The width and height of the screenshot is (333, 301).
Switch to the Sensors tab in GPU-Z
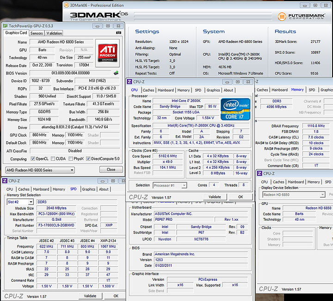[37, 33]
